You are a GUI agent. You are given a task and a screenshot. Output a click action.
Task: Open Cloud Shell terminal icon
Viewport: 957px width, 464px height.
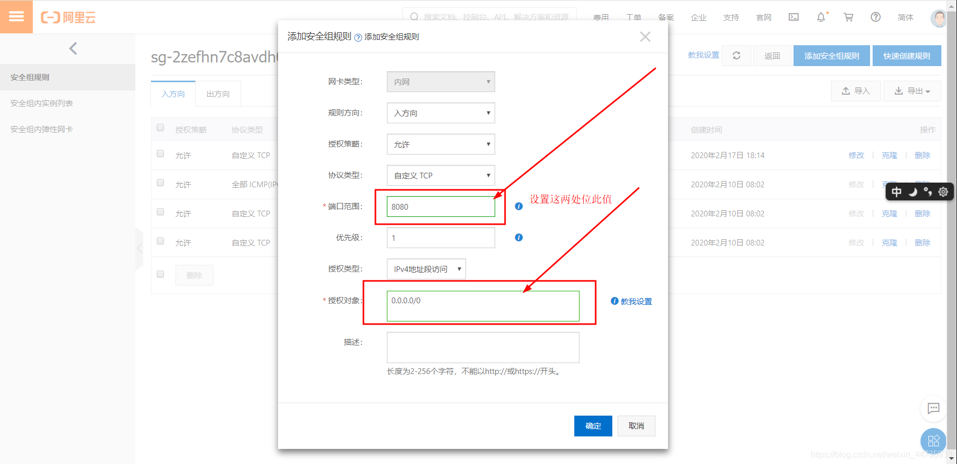[x=794, y=17]
